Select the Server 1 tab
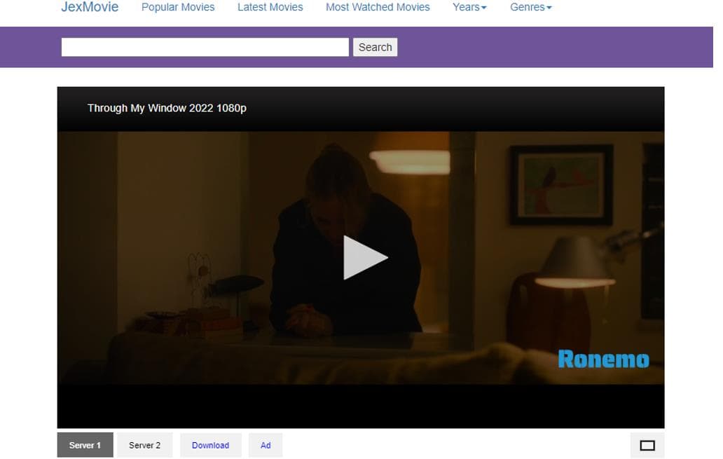This screenshot has width=723, height=459. pyautogui.click(x=85, y=445)
